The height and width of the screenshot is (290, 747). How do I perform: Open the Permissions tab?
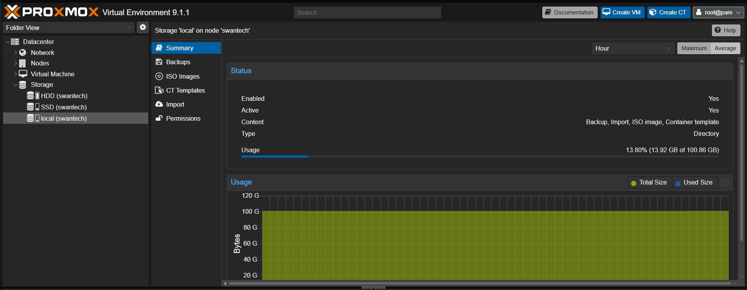click(186, 118)
